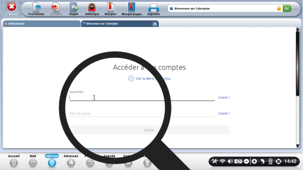
Task: Zoom out with the minus icon
Action: 247,161
